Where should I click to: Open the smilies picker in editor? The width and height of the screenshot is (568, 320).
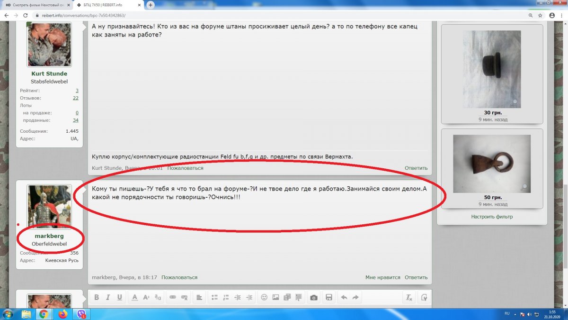pos(264,297)
